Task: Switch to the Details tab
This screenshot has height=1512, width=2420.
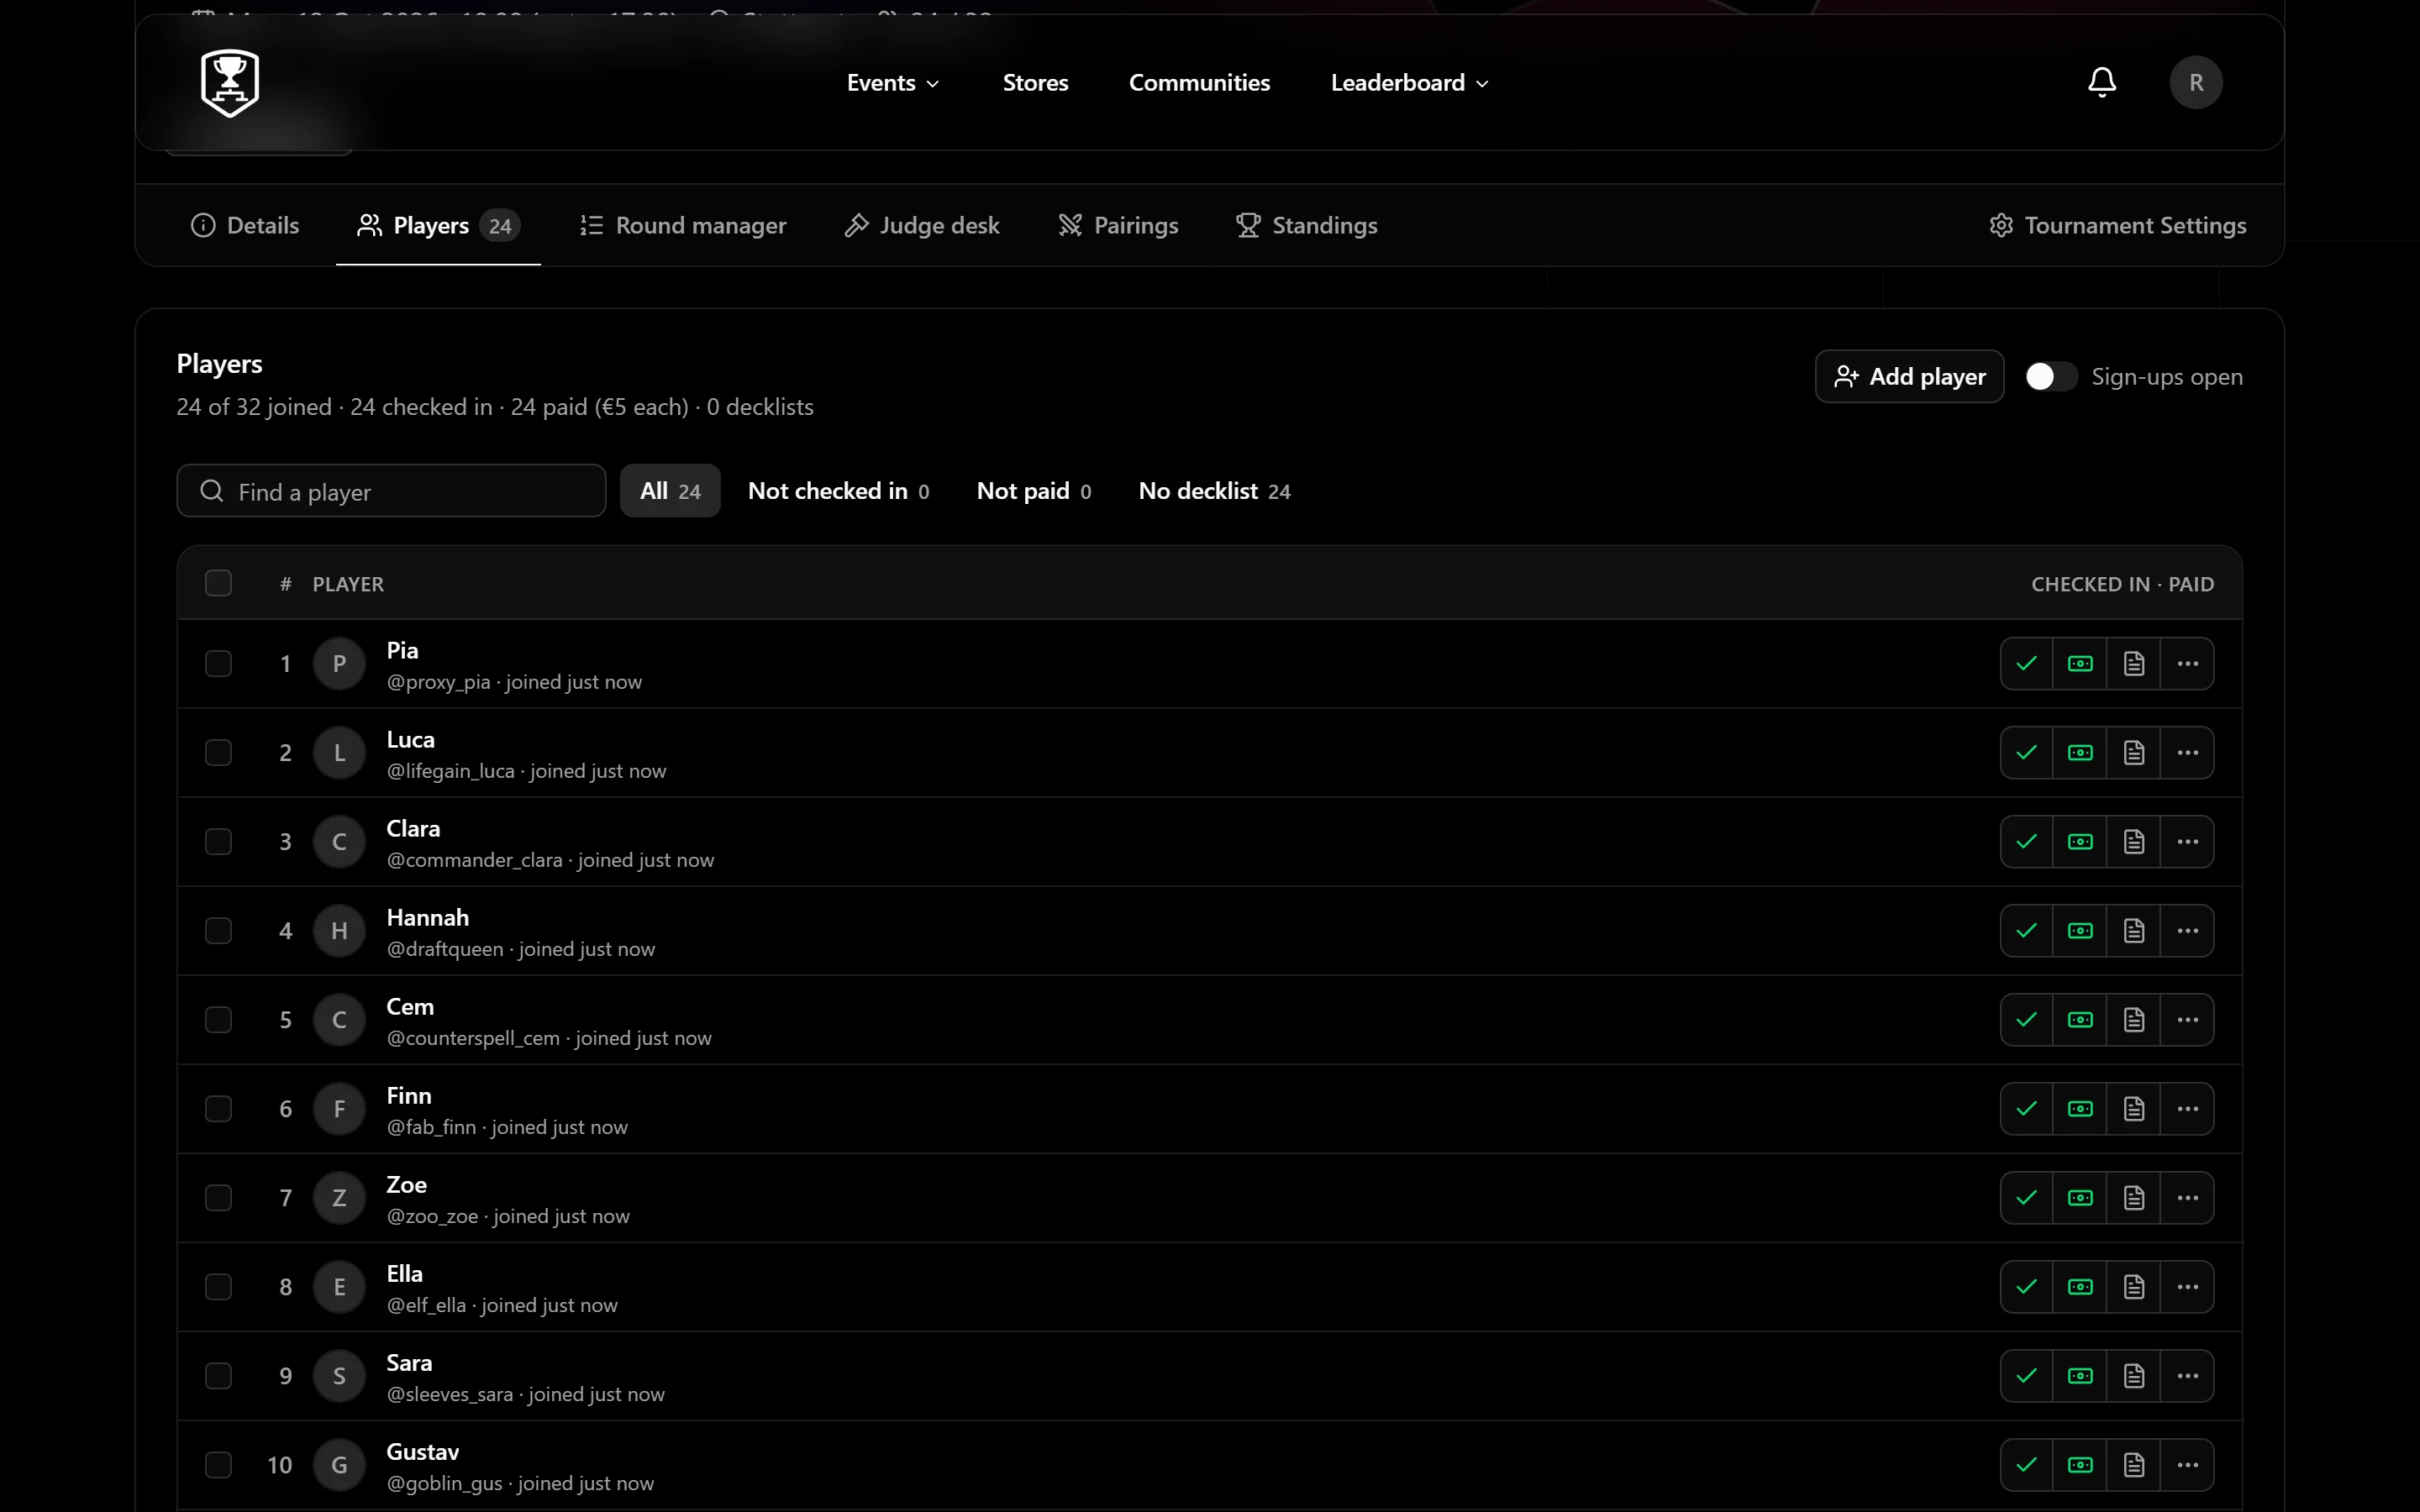Action: coord(245,226)
